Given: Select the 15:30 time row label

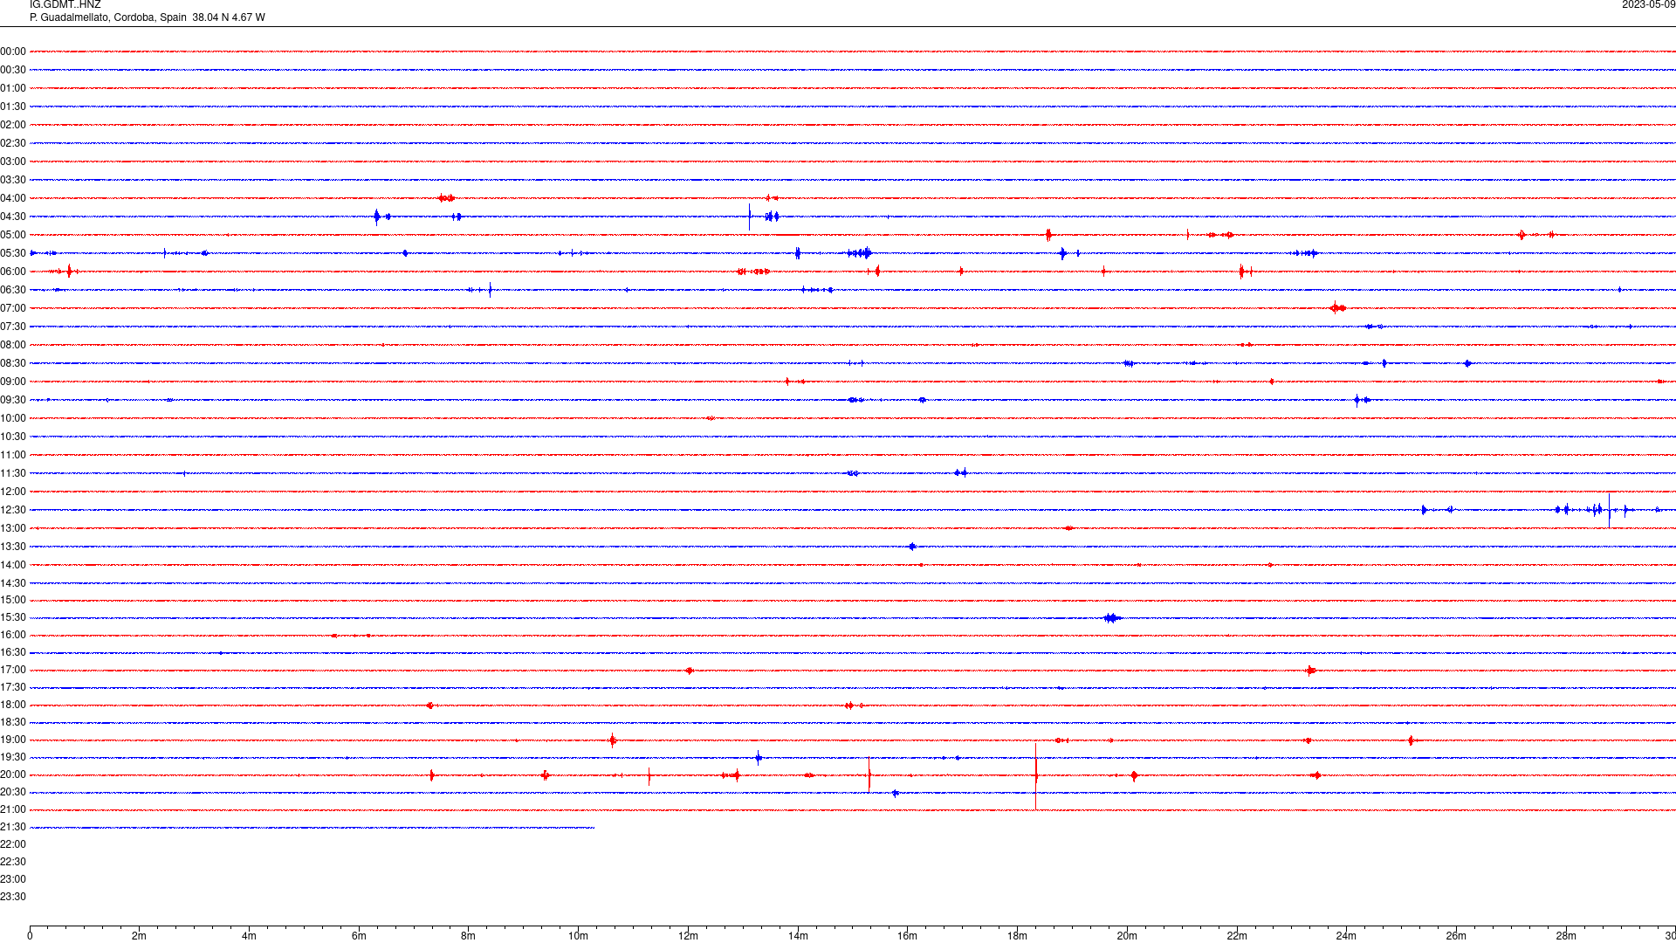Looking at the screenshot, I should point(13,617).
